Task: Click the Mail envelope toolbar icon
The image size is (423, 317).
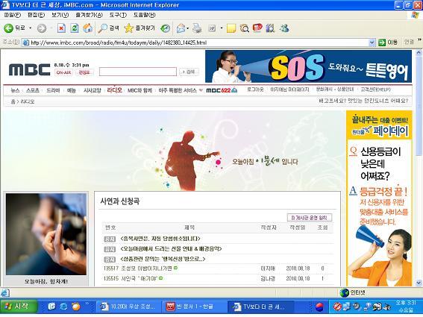Action: 181,28
